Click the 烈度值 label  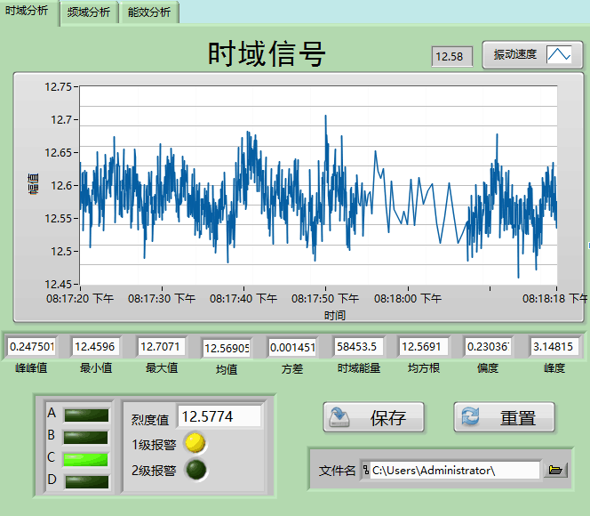[x=150, y=420]
